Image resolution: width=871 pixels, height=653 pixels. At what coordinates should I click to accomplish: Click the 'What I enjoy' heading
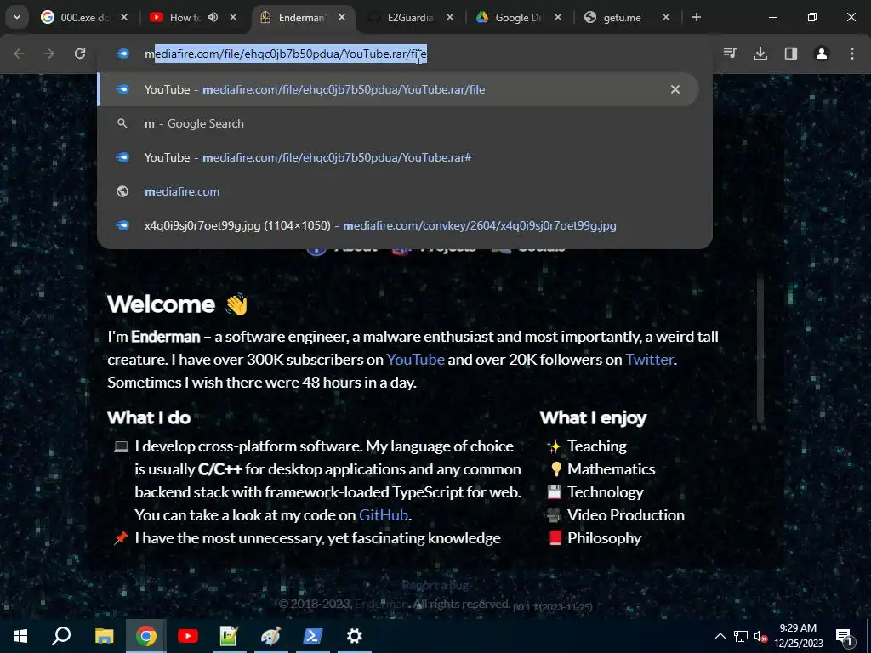point(593,417)
